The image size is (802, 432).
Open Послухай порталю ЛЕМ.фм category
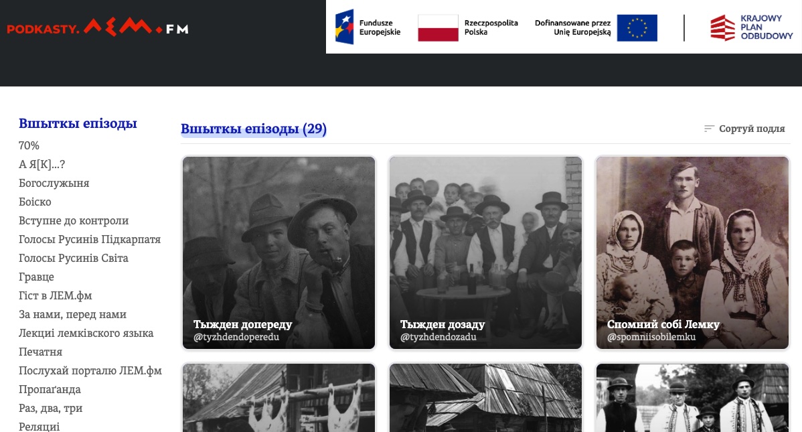[90, 370]
